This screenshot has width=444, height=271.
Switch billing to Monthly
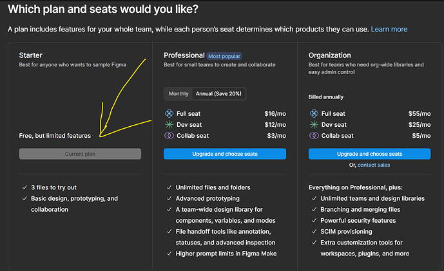point(179,93)
